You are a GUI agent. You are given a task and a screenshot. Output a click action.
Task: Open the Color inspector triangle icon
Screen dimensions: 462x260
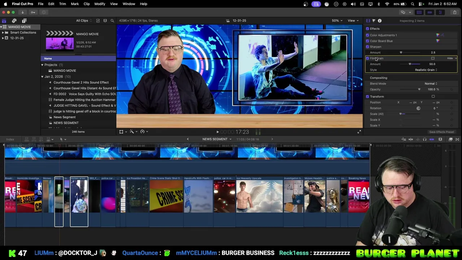(374, 21)
